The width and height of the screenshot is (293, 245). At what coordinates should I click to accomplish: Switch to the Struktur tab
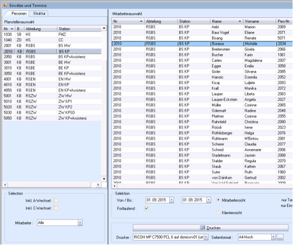pyautogui.click(x=40, y=14)
